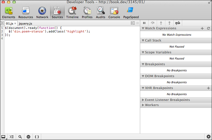Click line number 3 in gutter

[x=2, y=35]
